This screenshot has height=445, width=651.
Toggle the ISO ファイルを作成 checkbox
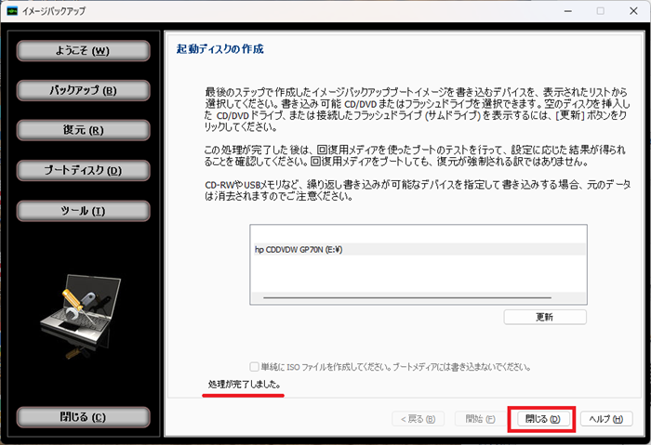pos(255,367)
